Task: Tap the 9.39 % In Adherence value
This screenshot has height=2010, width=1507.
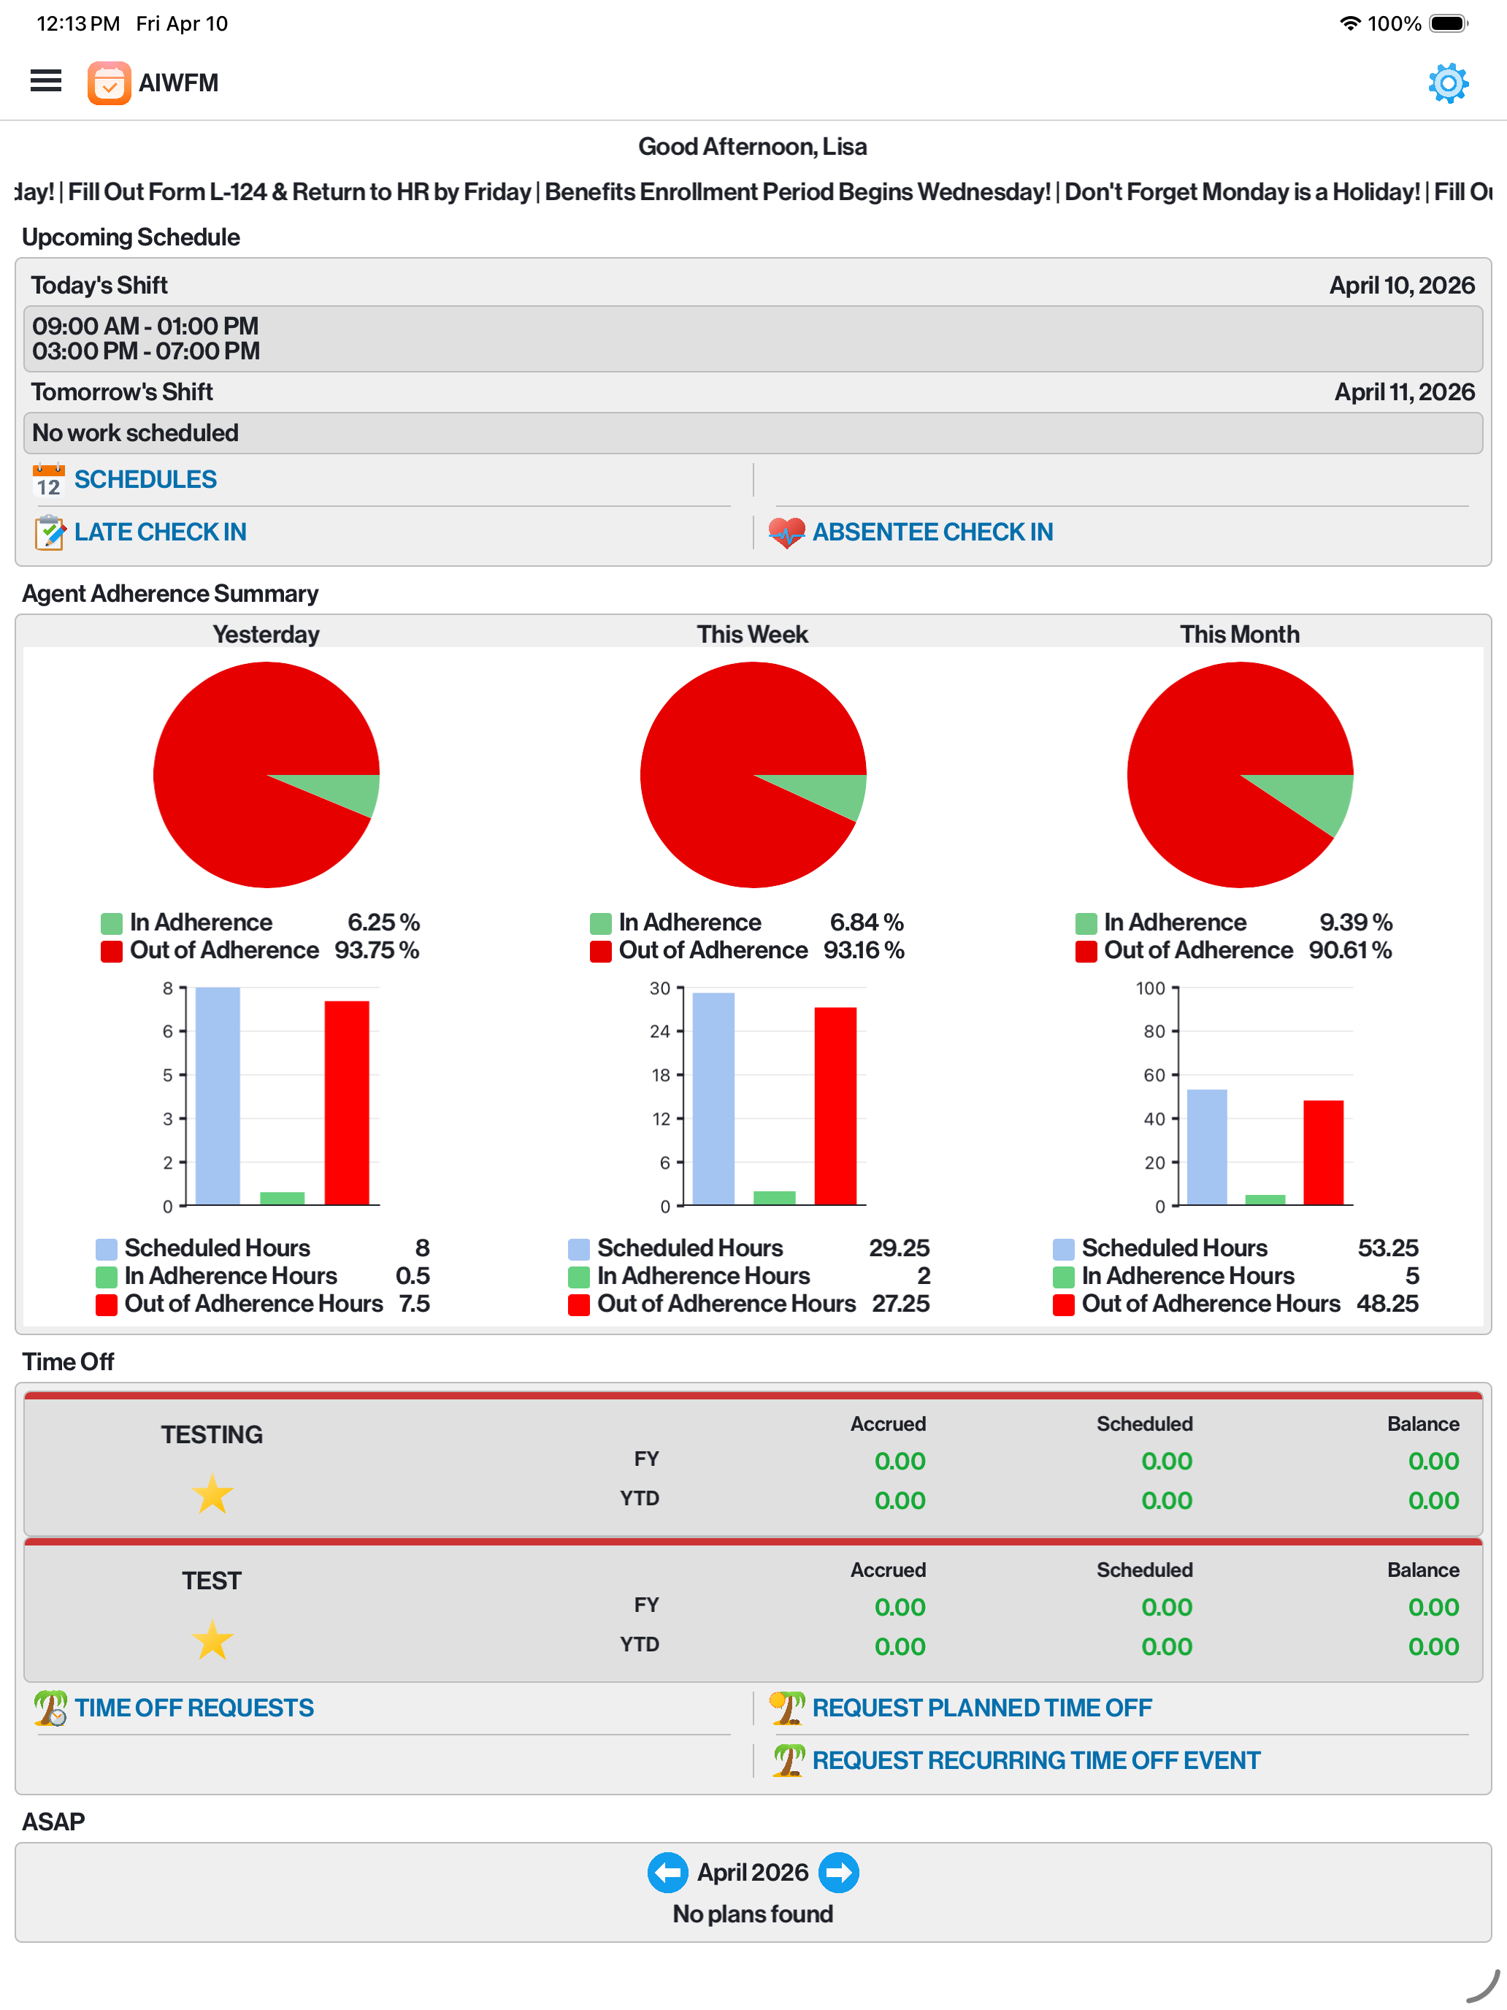Action: pyautogui.click(x=1356, y=922)
